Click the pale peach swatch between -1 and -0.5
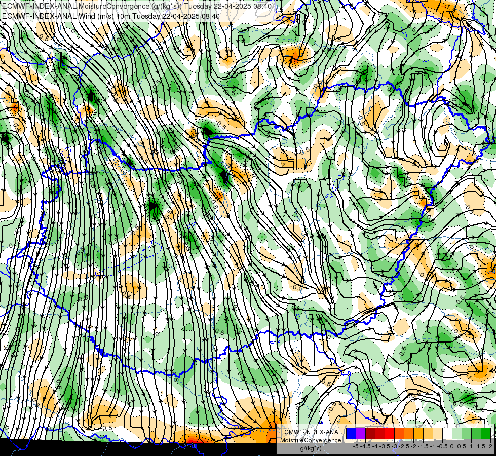The image size is (496, 456). 438,433
